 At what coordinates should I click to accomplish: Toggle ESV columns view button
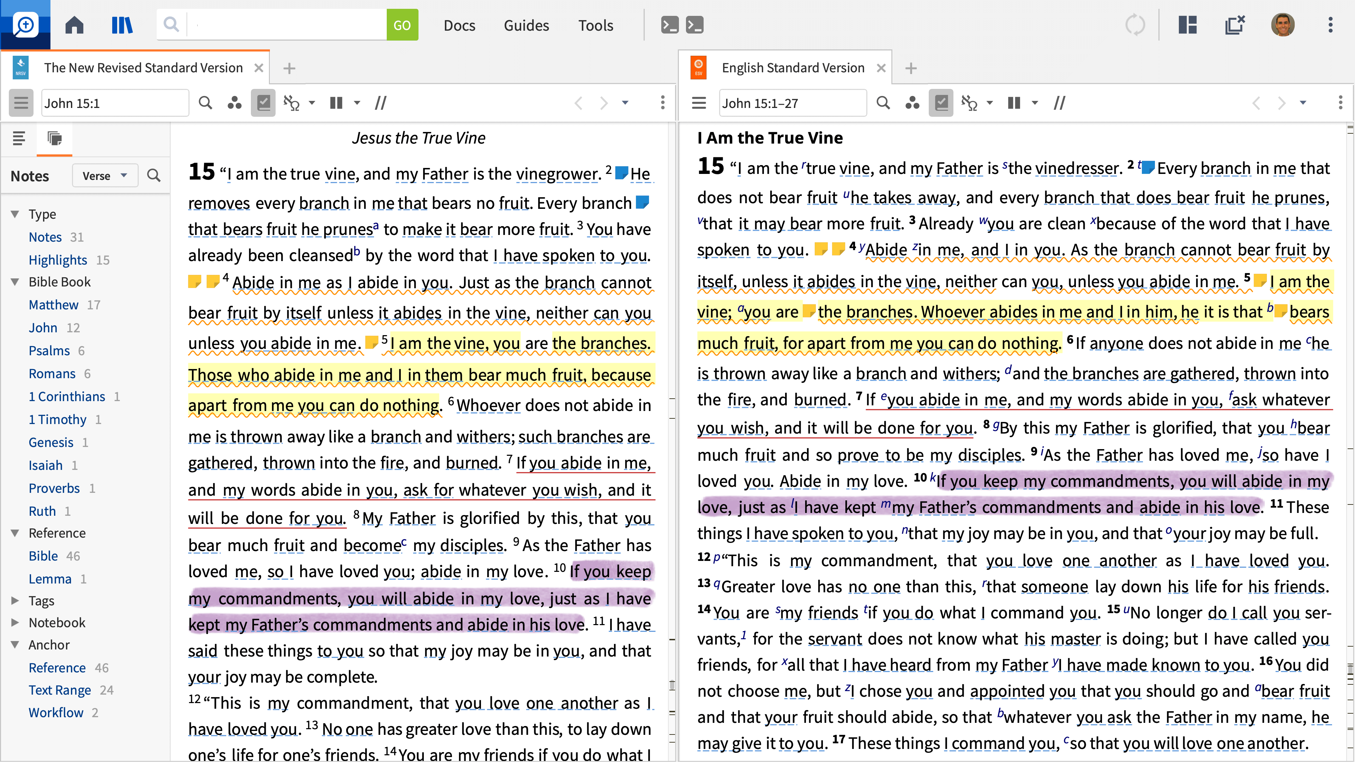pos(1014,103)
